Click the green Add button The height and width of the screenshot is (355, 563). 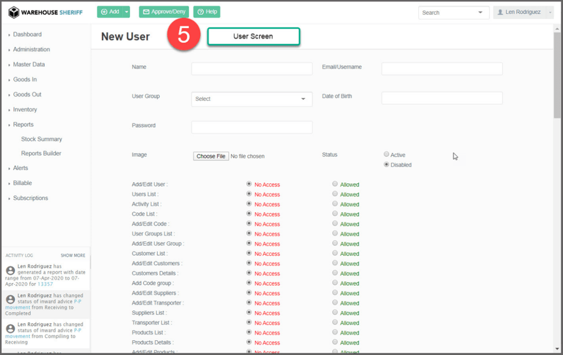[x=110, y=12]
